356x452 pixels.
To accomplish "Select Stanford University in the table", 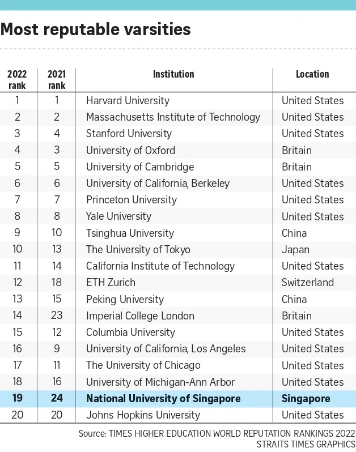I will [129, 134].
